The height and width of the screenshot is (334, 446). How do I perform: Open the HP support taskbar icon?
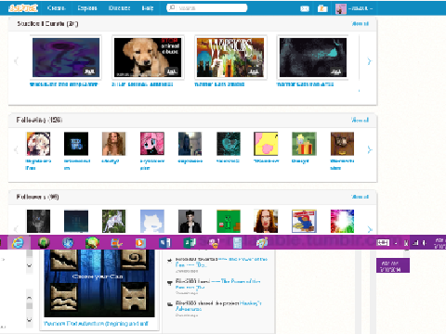click(x=68, y=243)
